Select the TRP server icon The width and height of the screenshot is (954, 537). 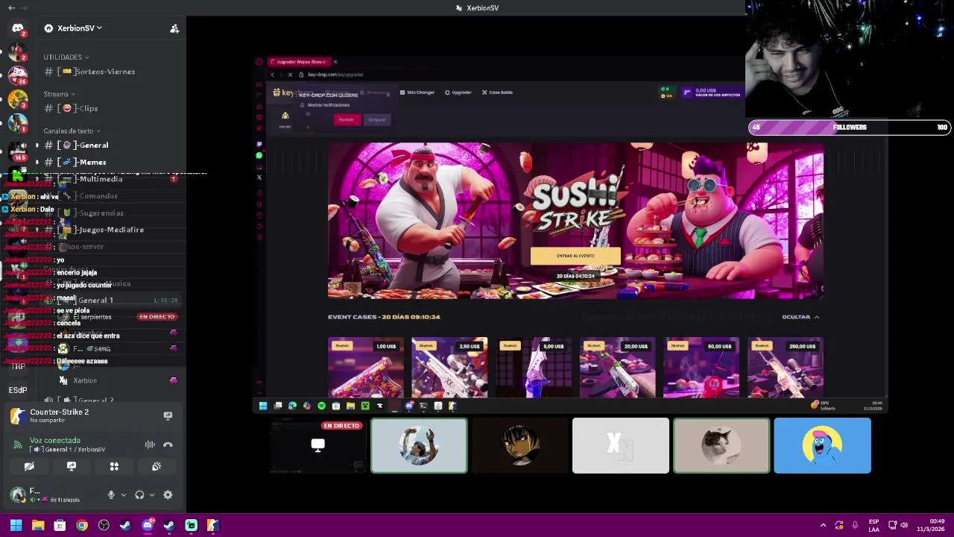point(18,366)
